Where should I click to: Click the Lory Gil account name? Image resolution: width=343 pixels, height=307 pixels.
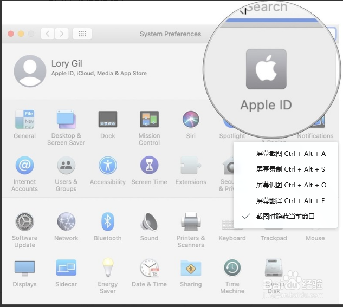67,63
